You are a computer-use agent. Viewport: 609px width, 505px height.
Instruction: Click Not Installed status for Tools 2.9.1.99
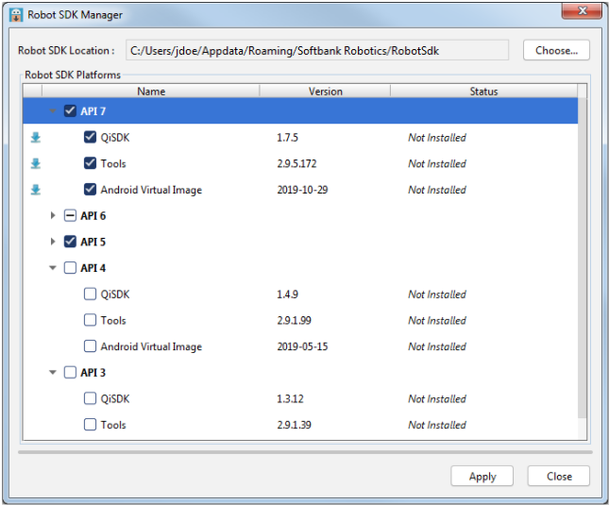[x=437, y=320]
